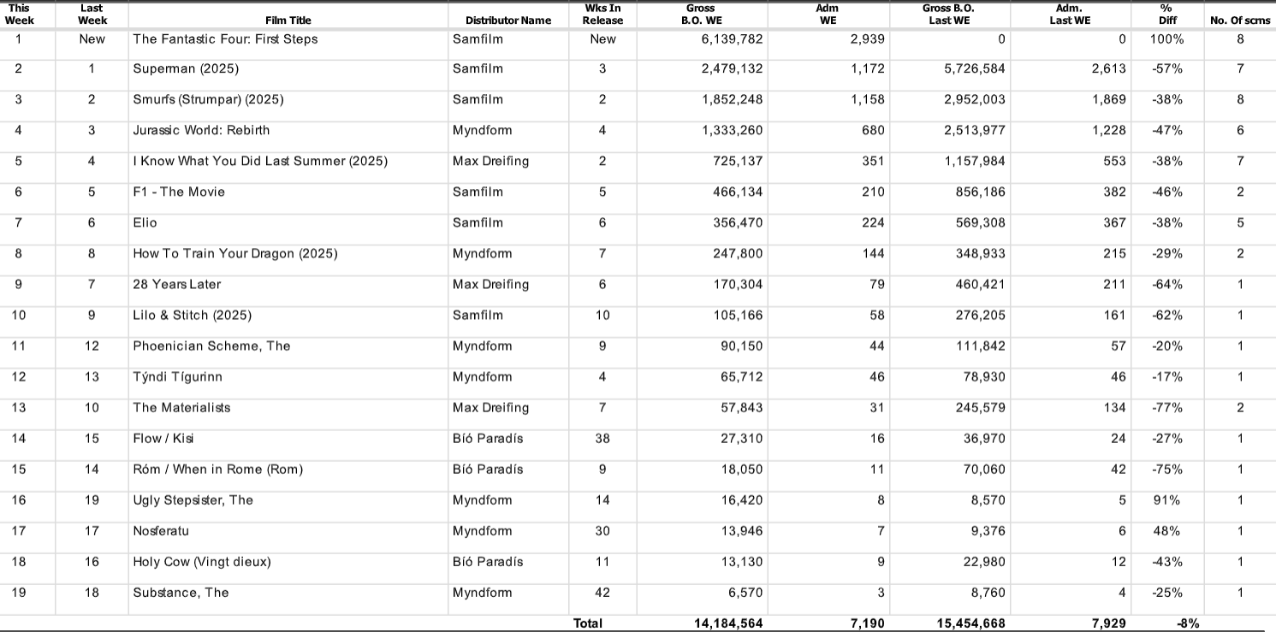
Task: Click the F1 - The Movie title
Action: (179, 192)
